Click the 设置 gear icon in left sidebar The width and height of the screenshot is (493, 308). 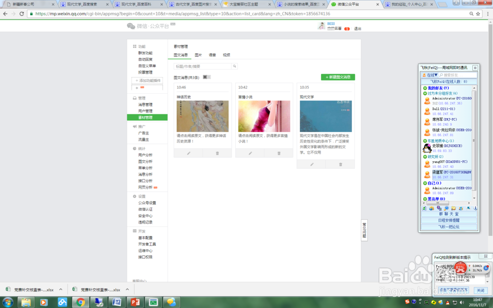tap(134, 196)
